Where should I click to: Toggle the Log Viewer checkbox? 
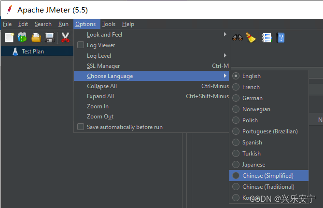point(81,45)
